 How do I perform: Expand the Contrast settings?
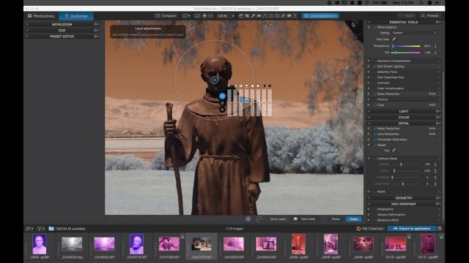[x=369, y=83]
